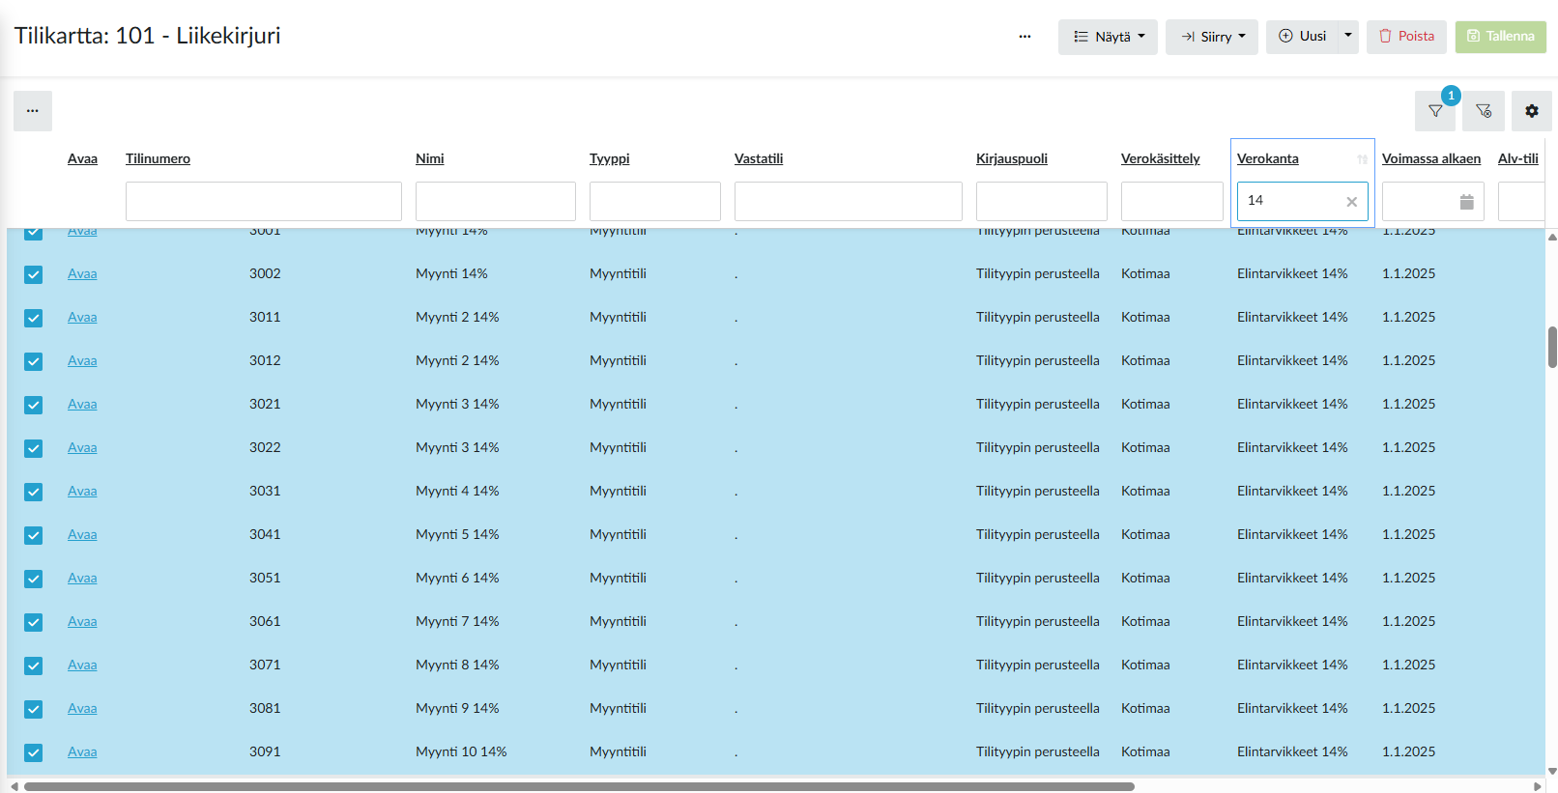
Task: Open the row actions ellipsis button
Action: 33,111
